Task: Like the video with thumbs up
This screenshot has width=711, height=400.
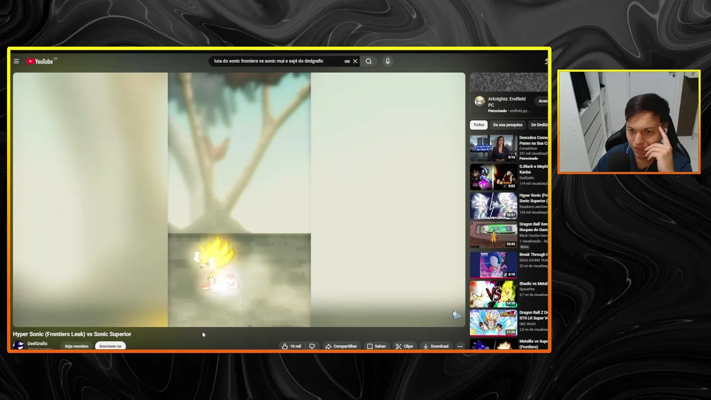Action: pyautogui.click(x=292, y=346)
